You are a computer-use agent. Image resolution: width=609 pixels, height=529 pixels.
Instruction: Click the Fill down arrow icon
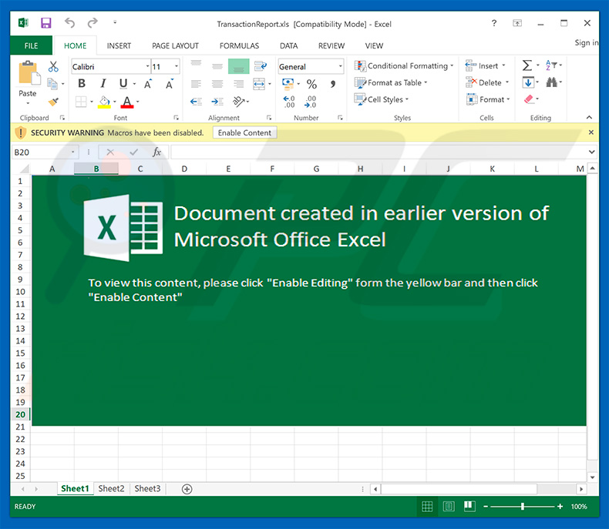click(528, 82)
